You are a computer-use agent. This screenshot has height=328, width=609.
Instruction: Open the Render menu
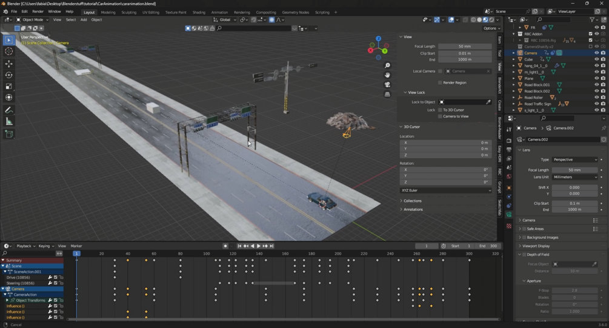pos(38,12)
